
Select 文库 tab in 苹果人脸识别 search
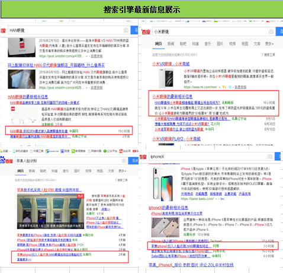coord(111,171)
